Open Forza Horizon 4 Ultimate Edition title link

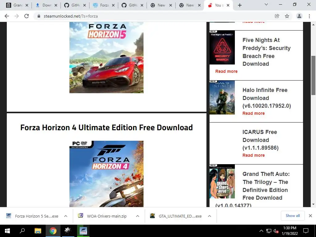point(106,127)
